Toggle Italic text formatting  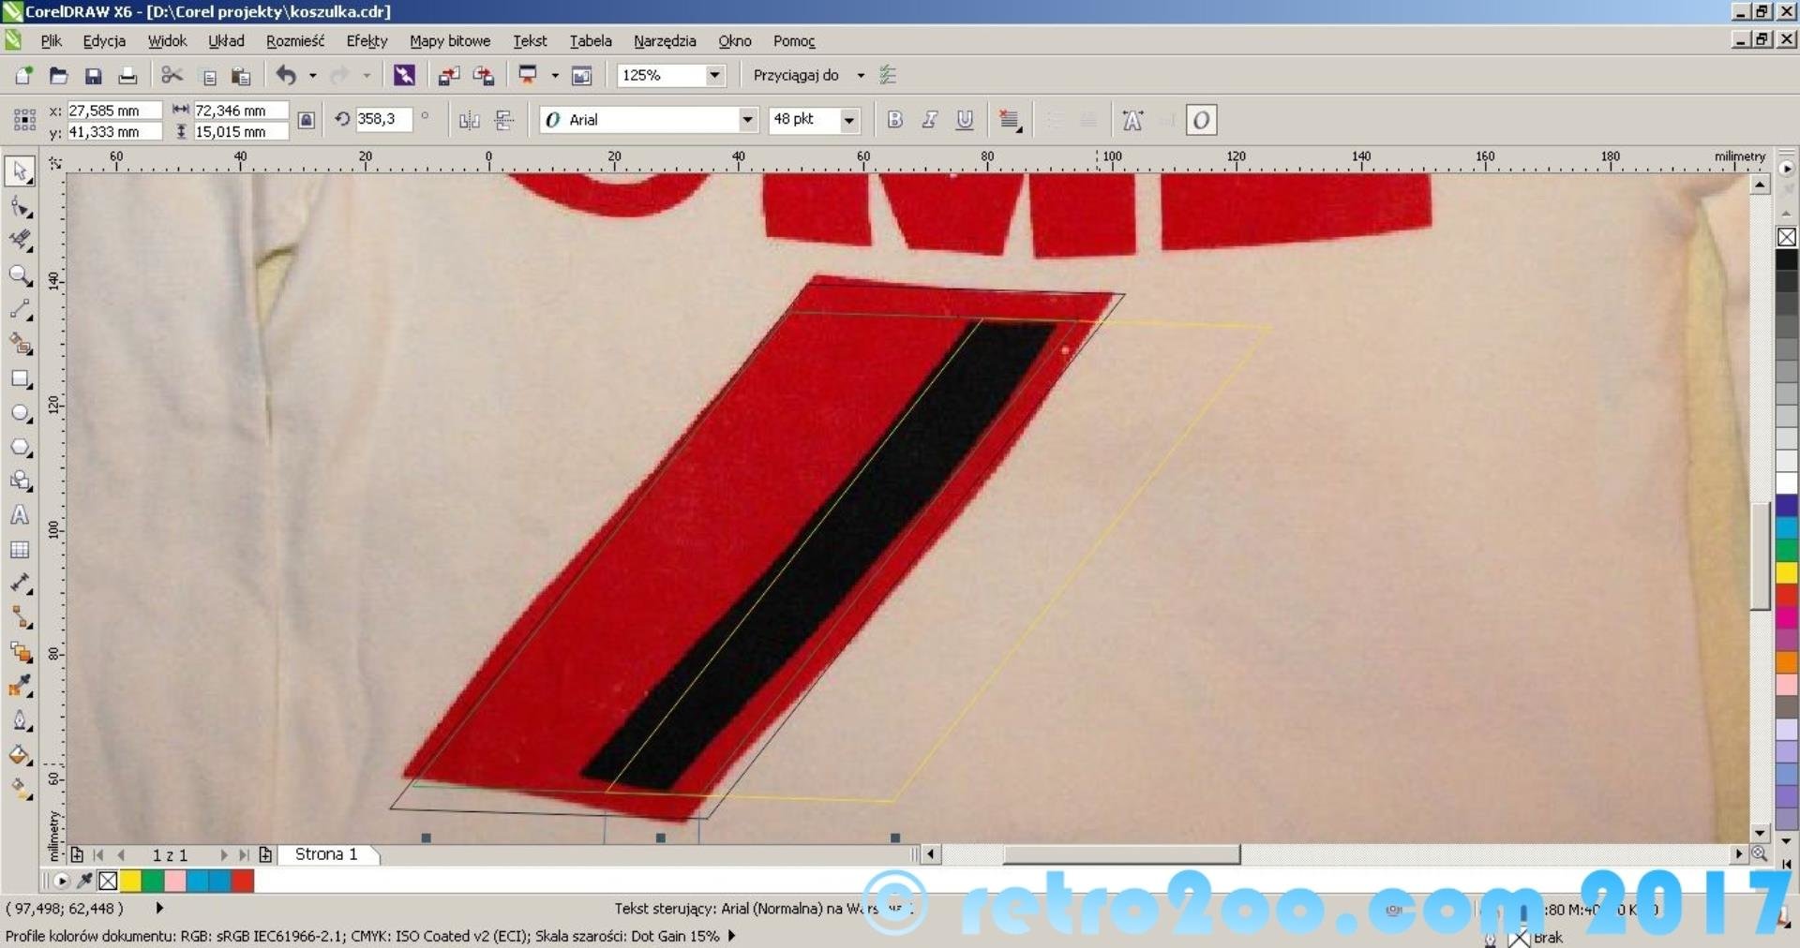pyautogui.click(x=929, y=120)
